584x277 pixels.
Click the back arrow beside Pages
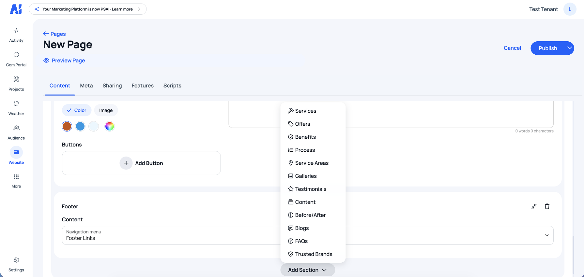pyautogui.click(x=46, y=34)
